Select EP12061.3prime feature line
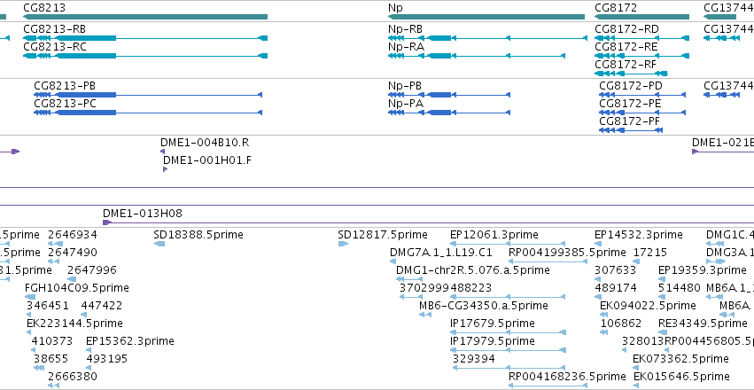 [508, 244]
